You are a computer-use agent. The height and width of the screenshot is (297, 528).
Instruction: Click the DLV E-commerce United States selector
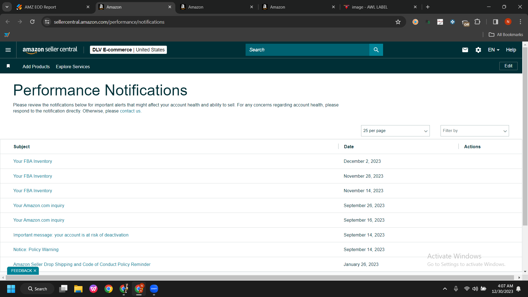(128, 50)
